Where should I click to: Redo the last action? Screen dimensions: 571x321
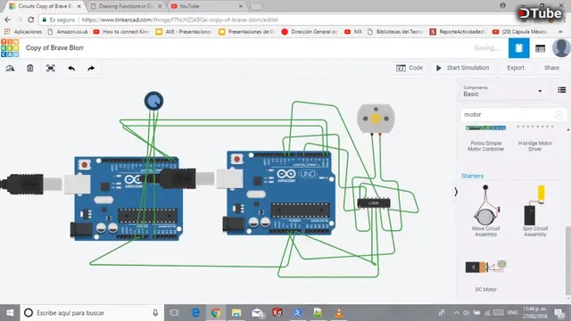(x=91, y=68)
